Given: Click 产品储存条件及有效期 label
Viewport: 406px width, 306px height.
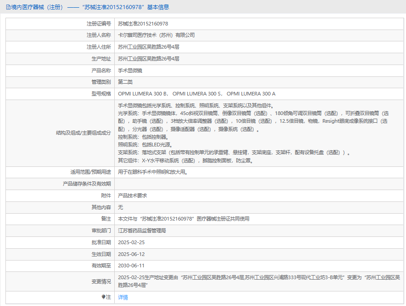Looking at the screenshot, I should (87, 184).
